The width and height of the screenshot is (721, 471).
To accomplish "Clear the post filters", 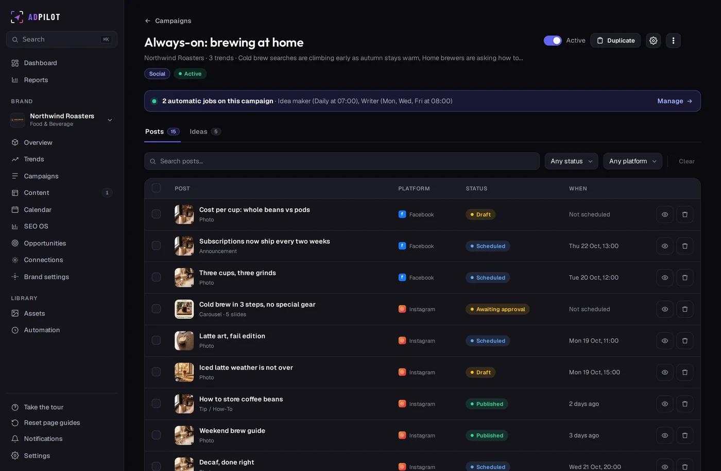I will click(686, 161).
